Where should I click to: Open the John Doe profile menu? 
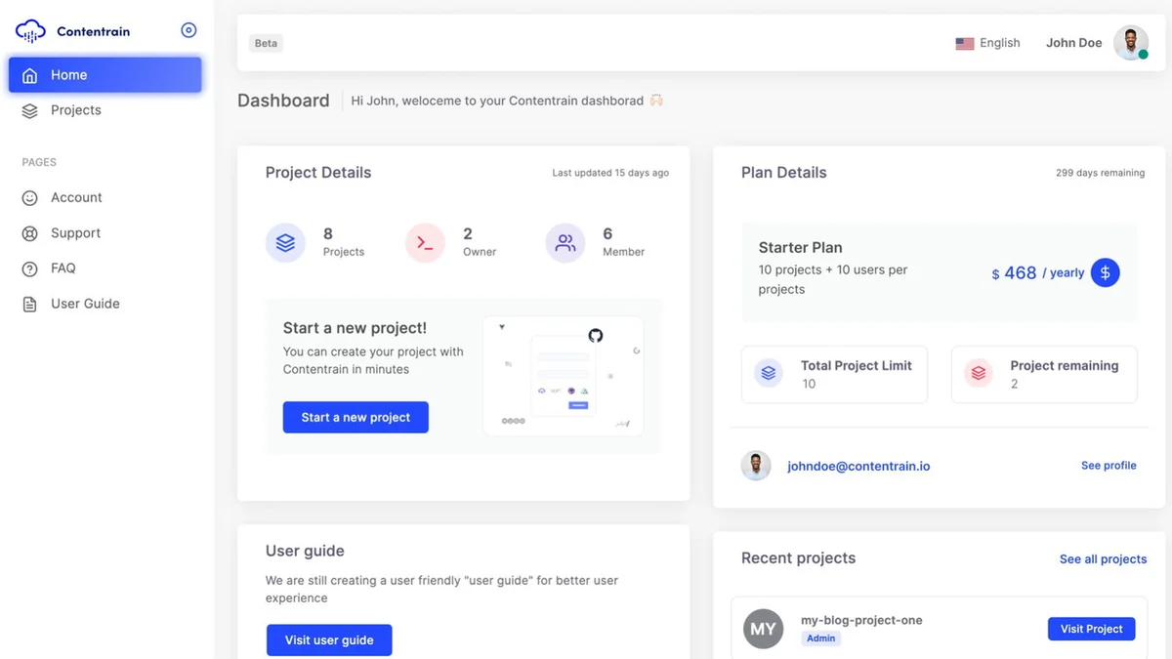pyautogui.click(x=1073, y=42)
